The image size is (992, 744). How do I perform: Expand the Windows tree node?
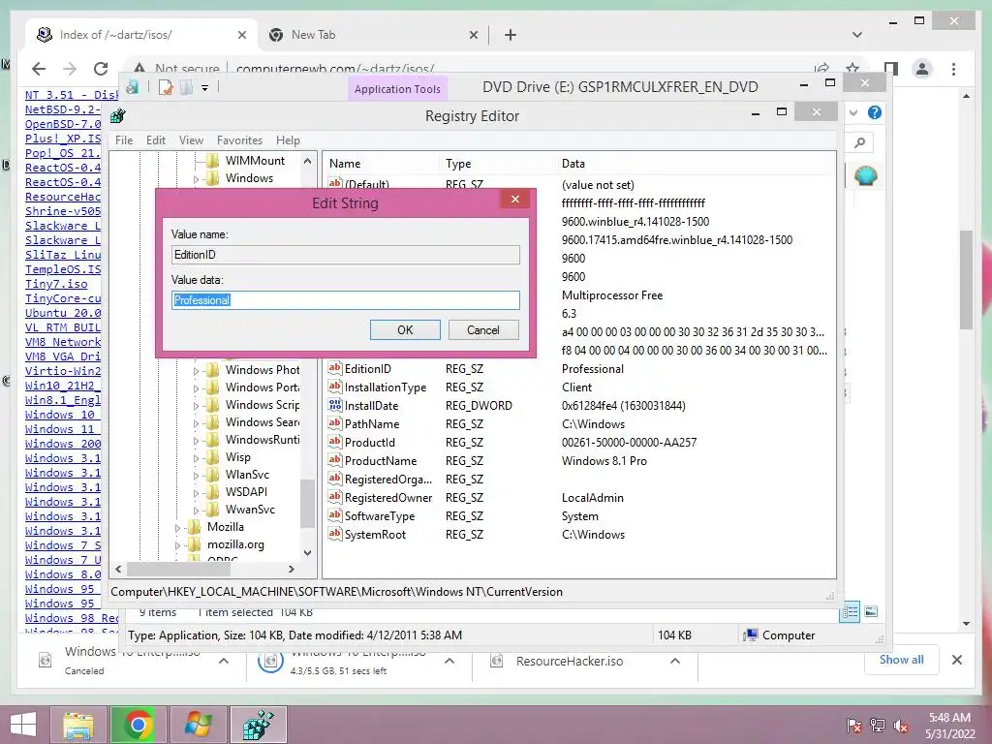(196, 179)
